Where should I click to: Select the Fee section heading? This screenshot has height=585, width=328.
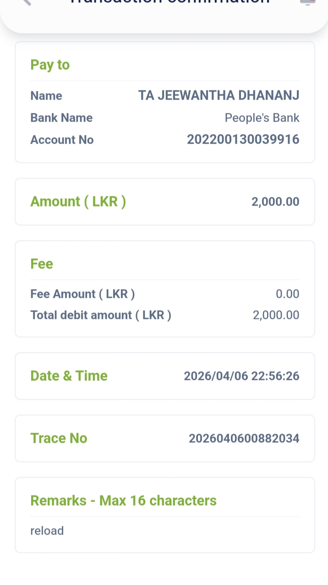42,264
